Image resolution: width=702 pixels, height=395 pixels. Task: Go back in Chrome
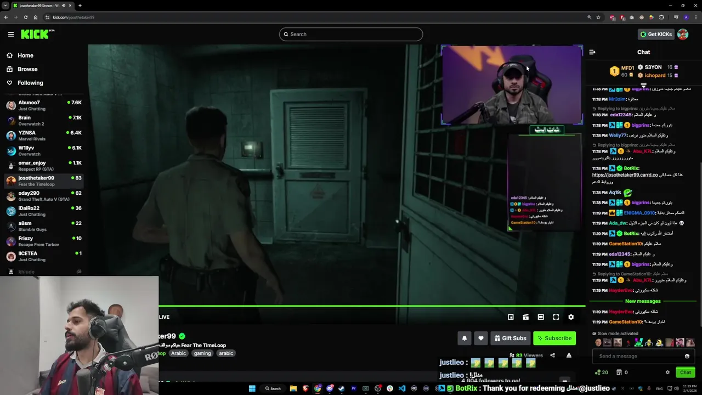[6, 17]
